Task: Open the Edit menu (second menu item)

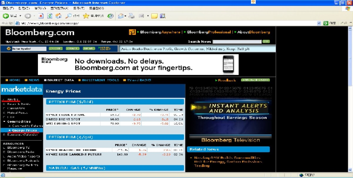Action: [24, 8]
